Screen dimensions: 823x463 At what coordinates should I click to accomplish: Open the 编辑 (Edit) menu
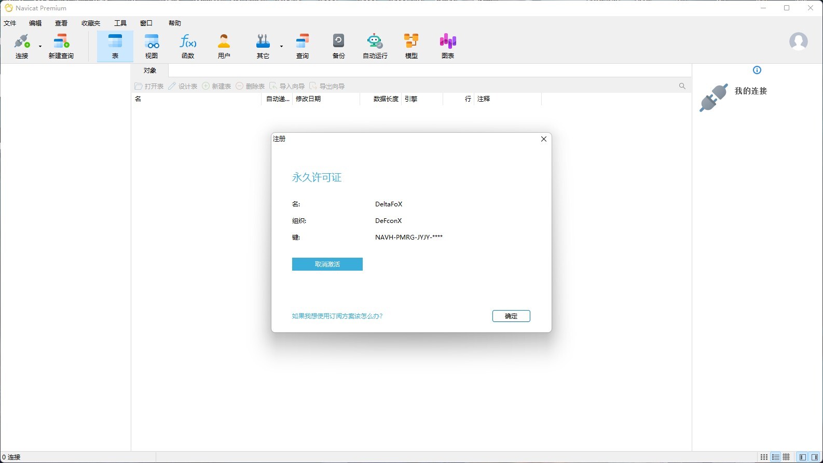point(35,23)
